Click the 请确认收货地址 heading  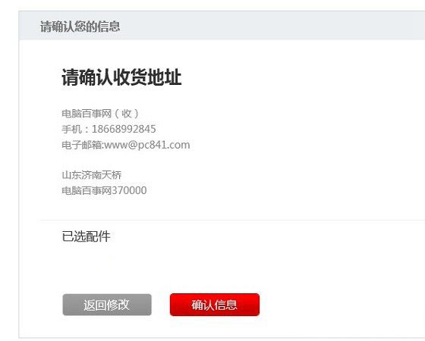[121, 77]
